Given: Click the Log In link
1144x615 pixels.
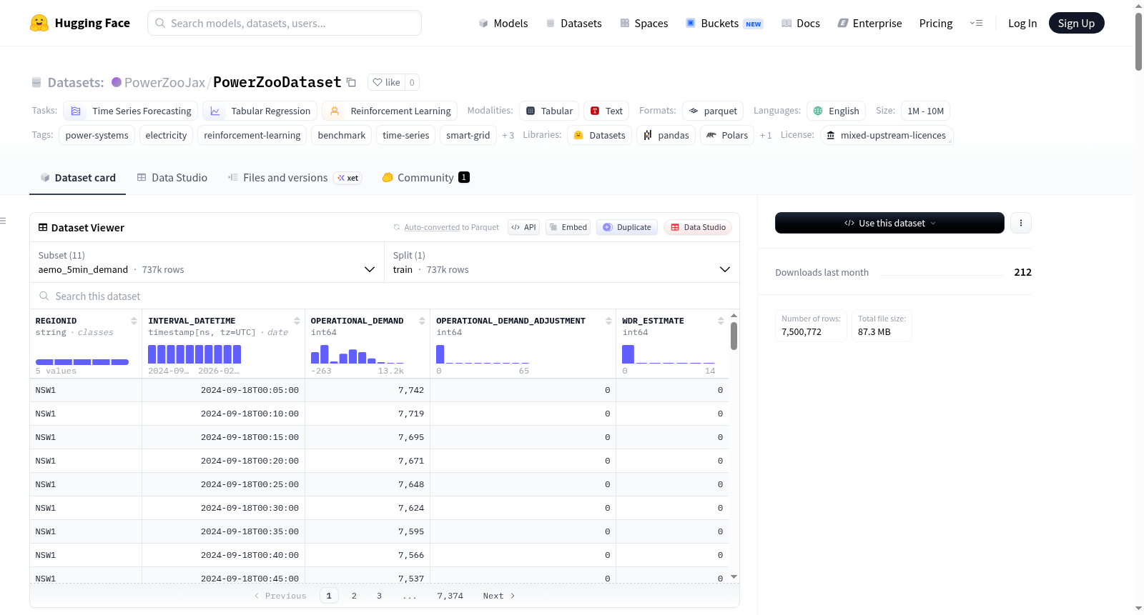Looking at the screenshot, I should pos(1022,24).
